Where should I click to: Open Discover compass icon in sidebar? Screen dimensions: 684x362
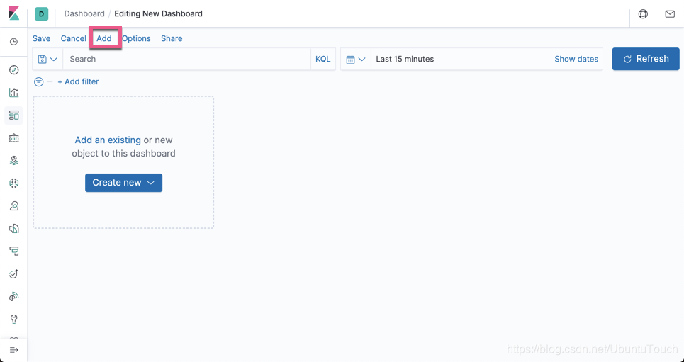(14, 70)
